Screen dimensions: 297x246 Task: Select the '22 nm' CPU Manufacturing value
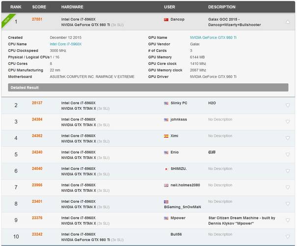coord(55,70)
